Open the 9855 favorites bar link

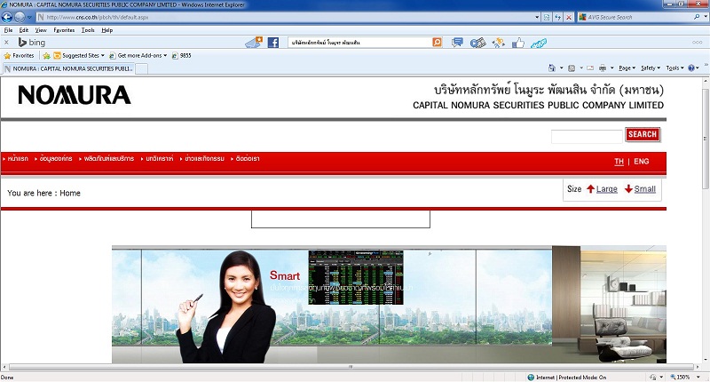[x=182, y=55]
